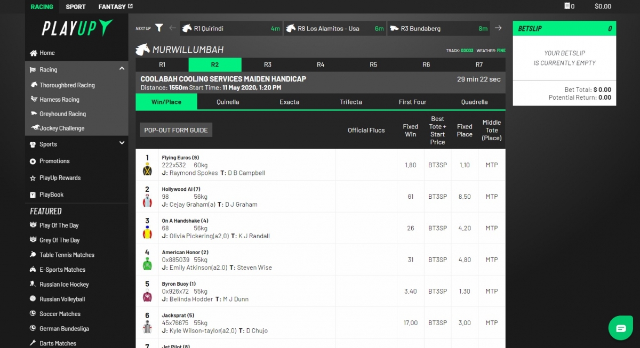Open Play Of The Day featured link

[x=59, y=225]
